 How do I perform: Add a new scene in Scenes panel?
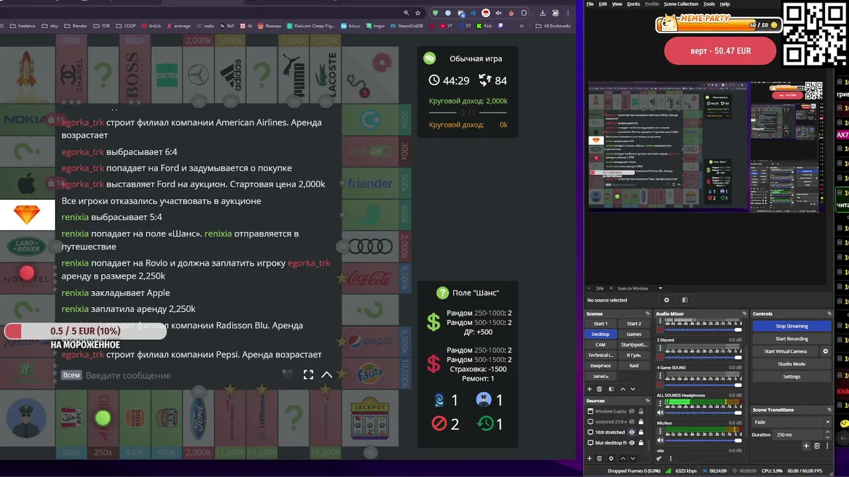pyautogui.click(x=590, y=389)
